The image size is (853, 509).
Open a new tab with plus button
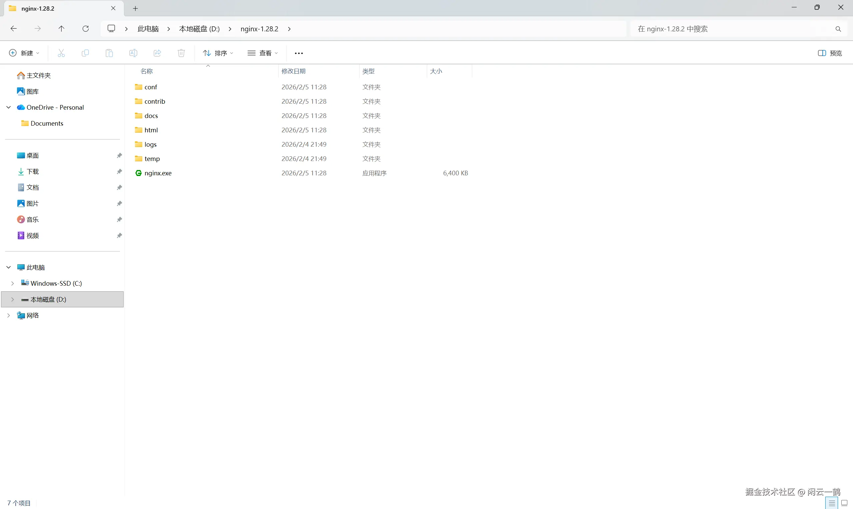tap(135, 9)
